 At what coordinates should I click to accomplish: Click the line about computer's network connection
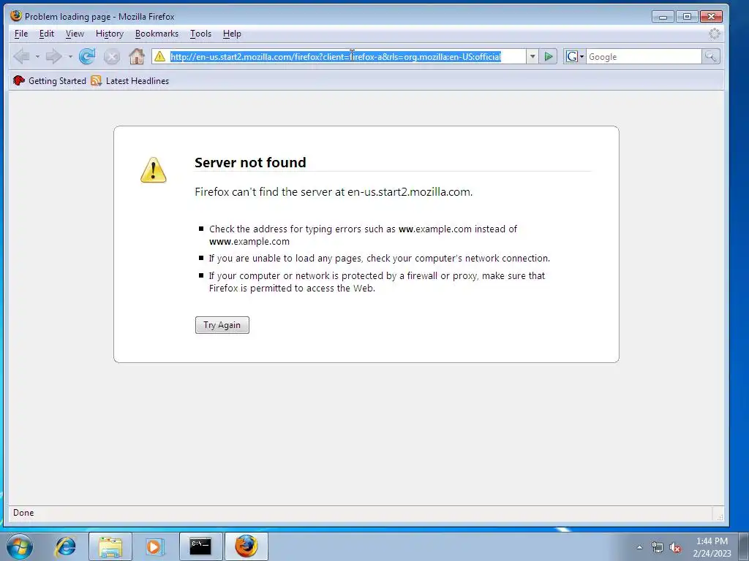pos(380,258)
